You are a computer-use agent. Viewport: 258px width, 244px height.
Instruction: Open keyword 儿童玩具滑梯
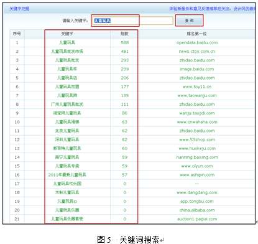(67, 122)
